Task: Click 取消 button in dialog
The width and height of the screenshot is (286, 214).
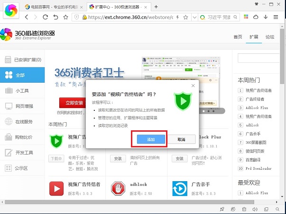Action: click(181, 139)
